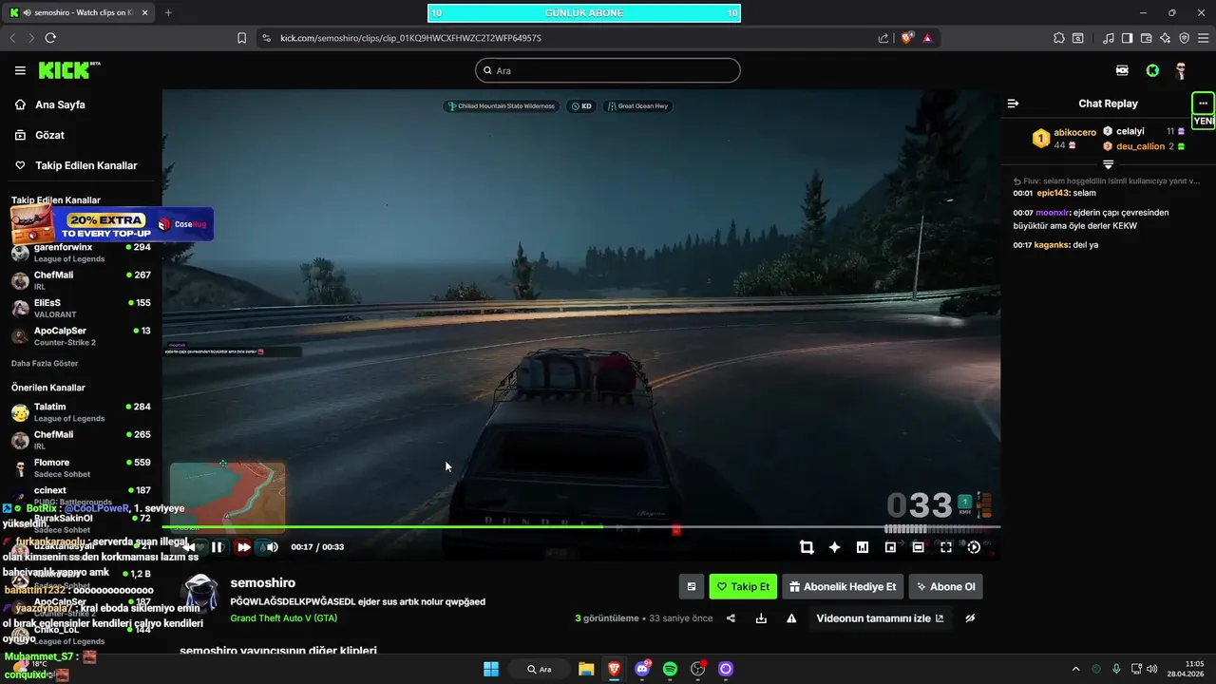
Task: Enter fullscreen mode
Action: coord(946,547)
